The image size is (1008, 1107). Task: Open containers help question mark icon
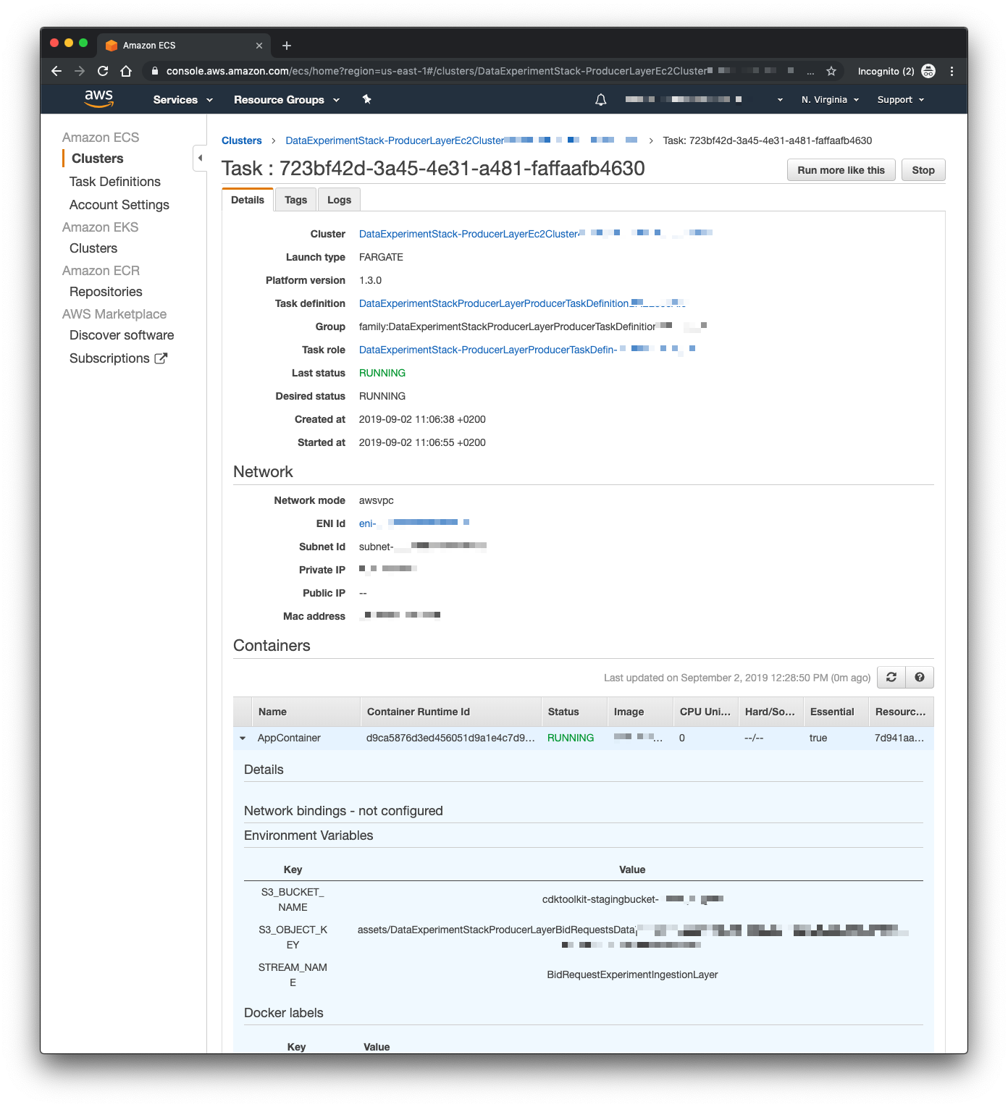click(920, 678)
